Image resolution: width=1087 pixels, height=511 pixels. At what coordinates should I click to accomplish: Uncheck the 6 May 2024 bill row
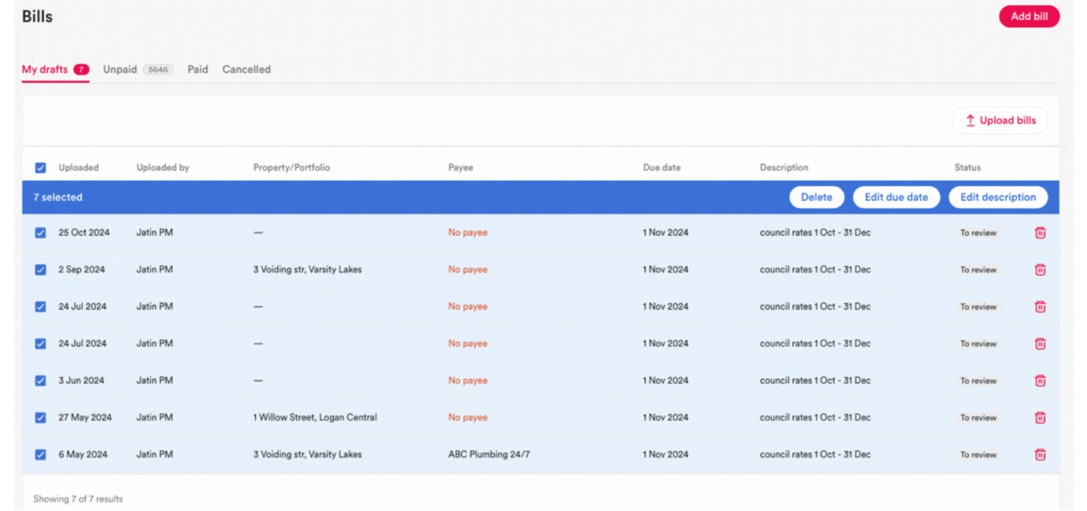tap(41, 454)
